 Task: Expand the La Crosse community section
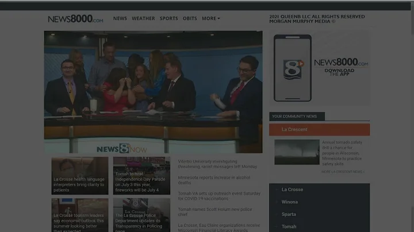pyautogui.click(x=320, y=190)
